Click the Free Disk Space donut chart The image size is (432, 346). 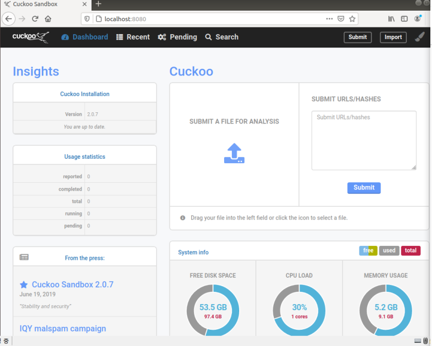(x=213, y=310)
